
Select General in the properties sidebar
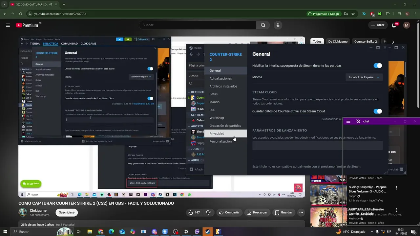point(225,70)
